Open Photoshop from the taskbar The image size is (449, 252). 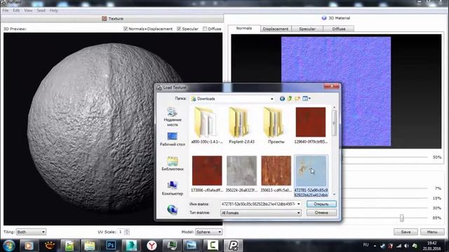(x=111, y=246)
